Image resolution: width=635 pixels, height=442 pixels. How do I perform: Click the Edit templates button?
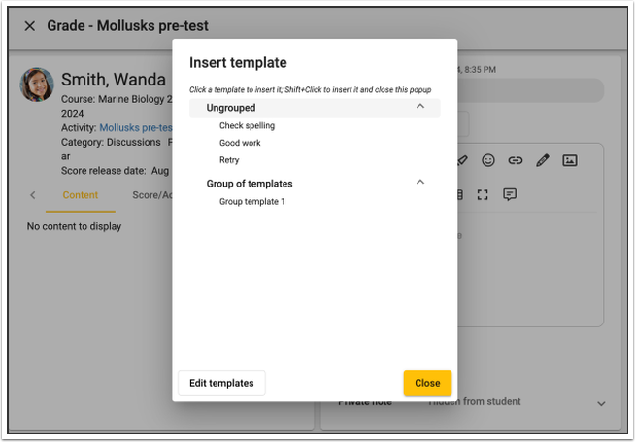click(x=221, y=383)
